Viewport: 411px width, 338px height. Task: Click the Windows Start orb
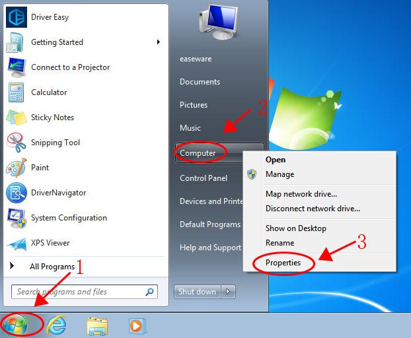tap(16, 325)
